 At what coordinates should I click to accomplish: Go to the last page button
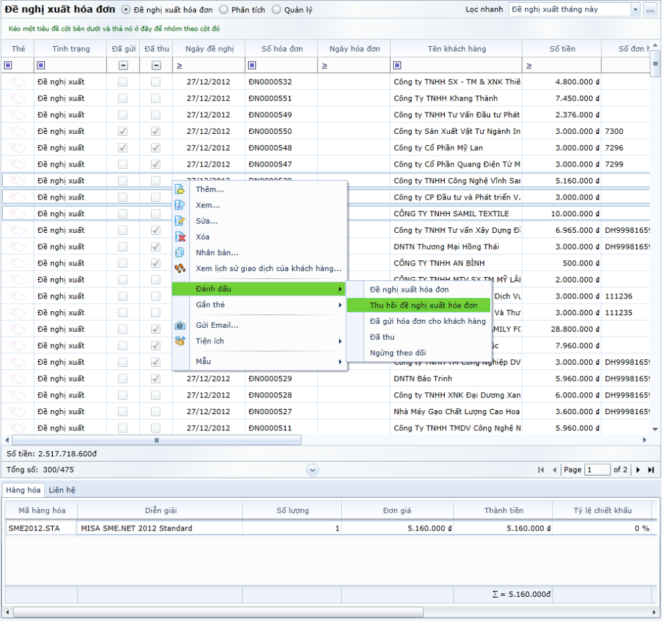[x=651, y=470]
